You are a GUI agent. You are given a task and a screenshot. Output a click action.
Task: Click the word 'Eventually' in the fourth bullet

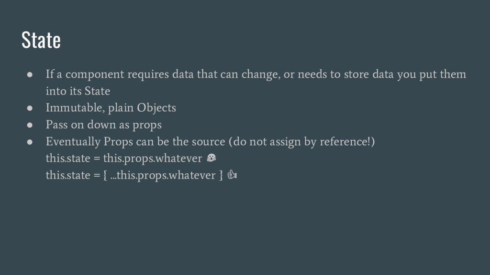click(73, 142)
